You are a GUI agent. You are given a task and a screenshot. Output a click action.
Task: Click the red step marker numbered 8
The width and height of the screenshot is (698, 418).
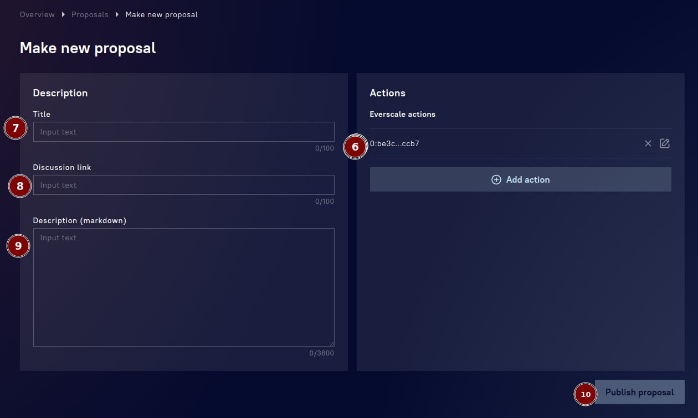coord(20,186)
